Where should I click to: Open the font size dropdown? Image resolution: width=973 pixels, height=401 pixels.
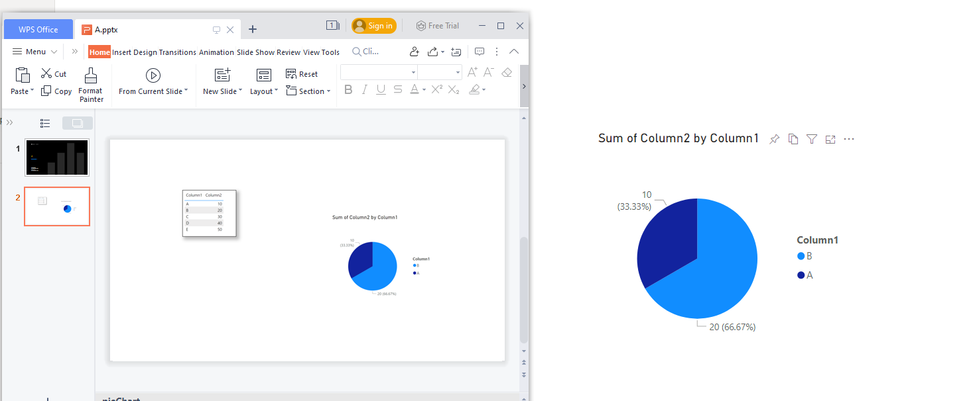(458, 72)
